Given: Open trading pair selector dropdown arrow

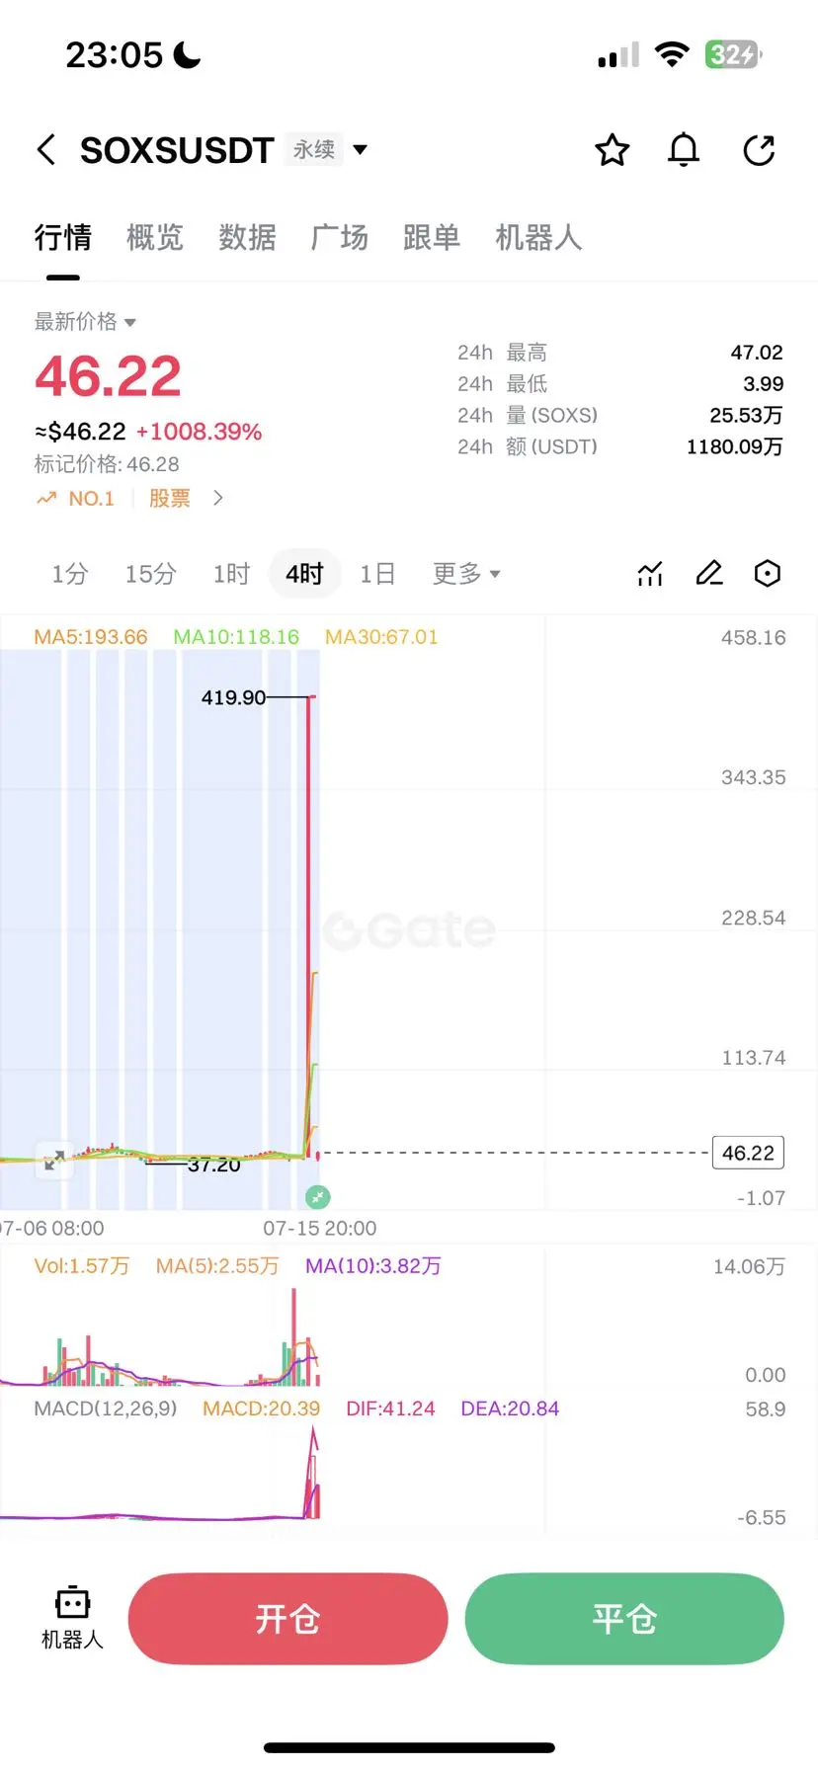Looking at the screenshot, I should click(361, 150).
